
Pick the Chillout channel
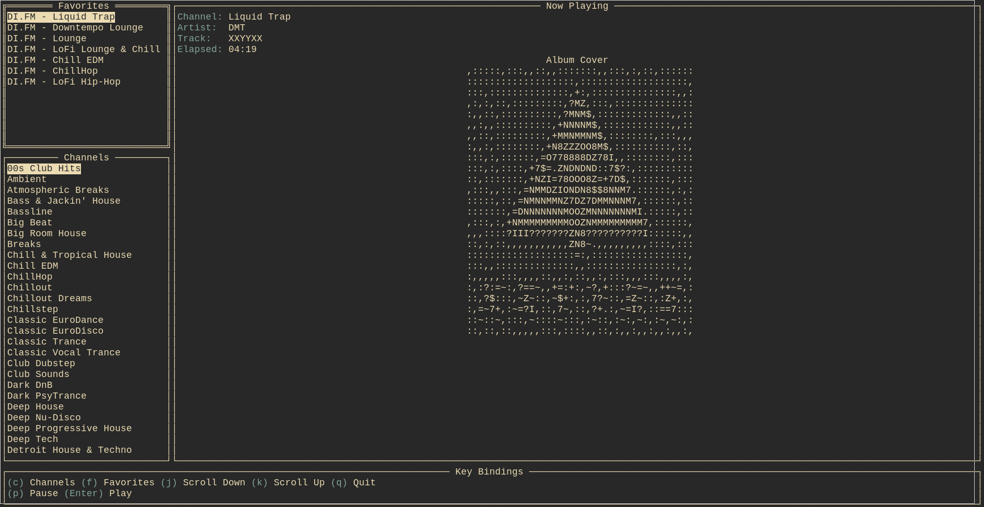click(30, 287)
